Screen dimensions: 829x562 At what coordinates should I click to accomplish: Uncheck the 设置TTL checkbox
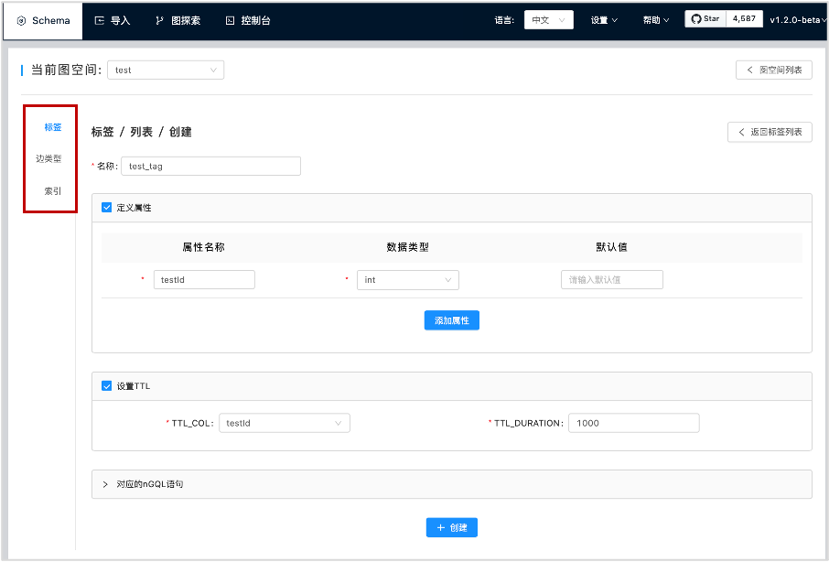[106, 386]
